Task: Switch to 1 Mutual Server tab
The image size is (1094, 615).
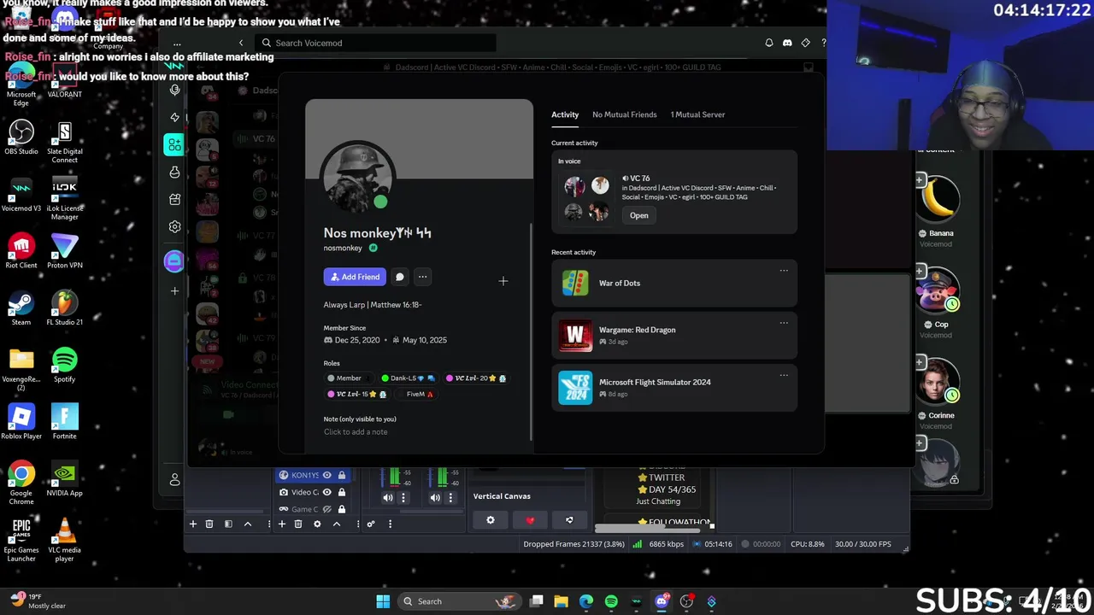Action: coord(697,114)
